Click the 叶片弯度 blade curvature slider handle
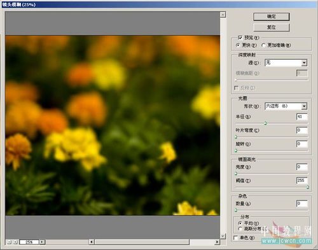This screenshot has width=318, height=250. (x=236, y=137)
